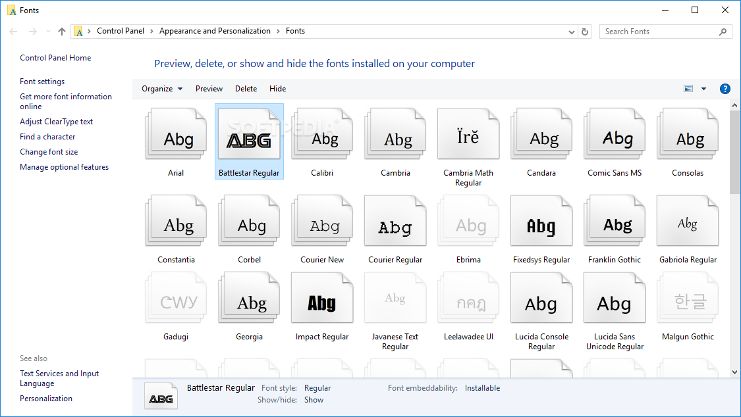This screenshot has height=417, width=741.
Task: Select the Gadugi font icon
Action: tap(176, 298)
